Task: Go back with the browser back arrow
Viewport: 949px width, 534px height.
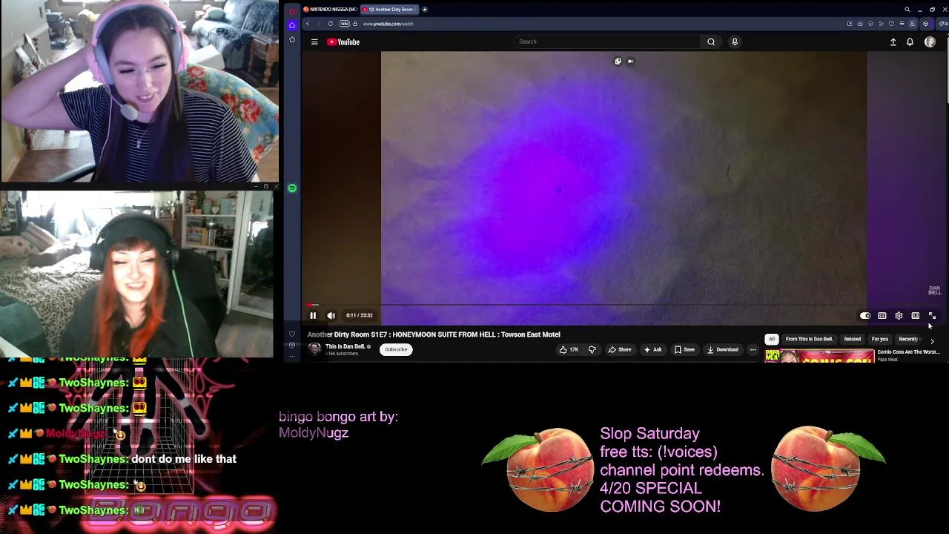Action: pos(307,24)
